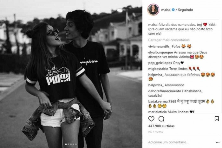222x148 pixels.
Task: Toggle the Seguindo follow status
Action: tap(186, 10)
